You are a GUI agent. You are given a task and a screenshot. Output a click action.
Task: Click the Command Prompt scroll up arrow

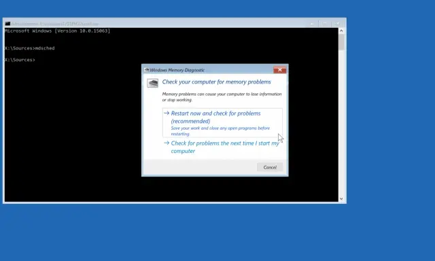point(341,31)
